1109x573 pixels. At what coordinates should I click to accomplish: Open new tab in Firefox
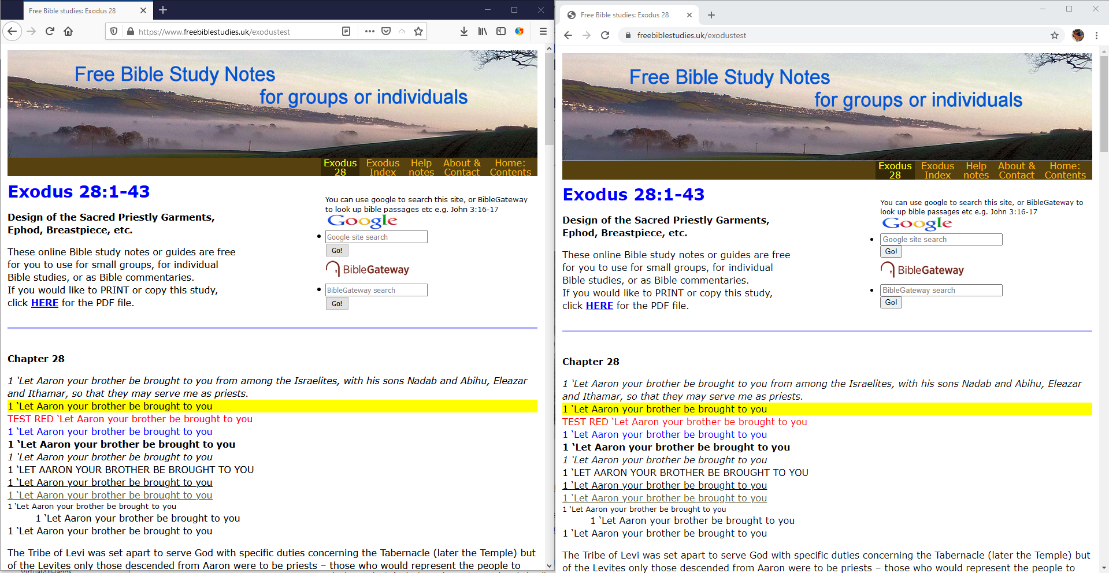coord(163,10)
